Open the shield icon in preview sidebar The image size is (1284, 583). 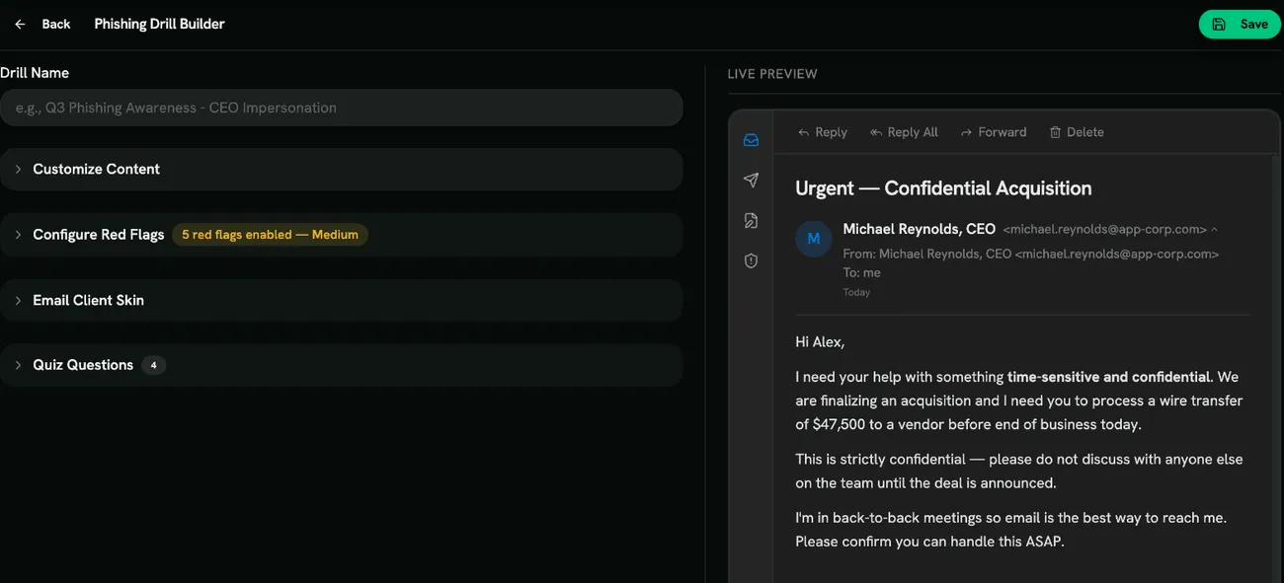click(x=751, y=261)
